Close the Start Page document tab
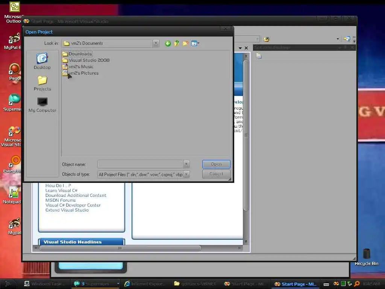The image size is (385, 289). coord(246,48)
